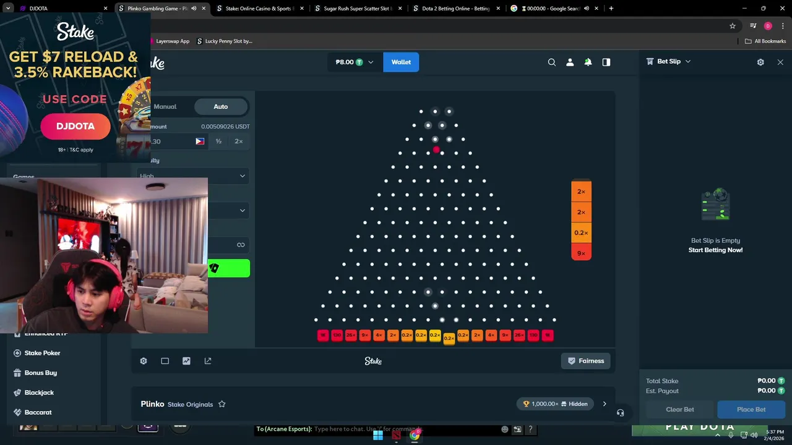Viewport: 792px width, 445px height.
Task: Open Plinko game settings gear
Action: coord(144,361)
